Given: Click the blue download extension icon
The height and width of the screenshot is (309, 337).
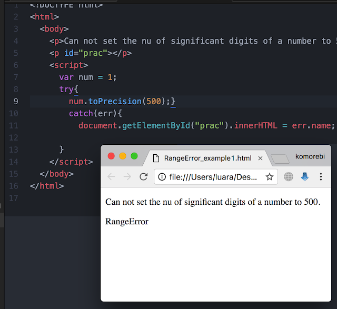Looking at the screenshot, I should coord(304,177).
